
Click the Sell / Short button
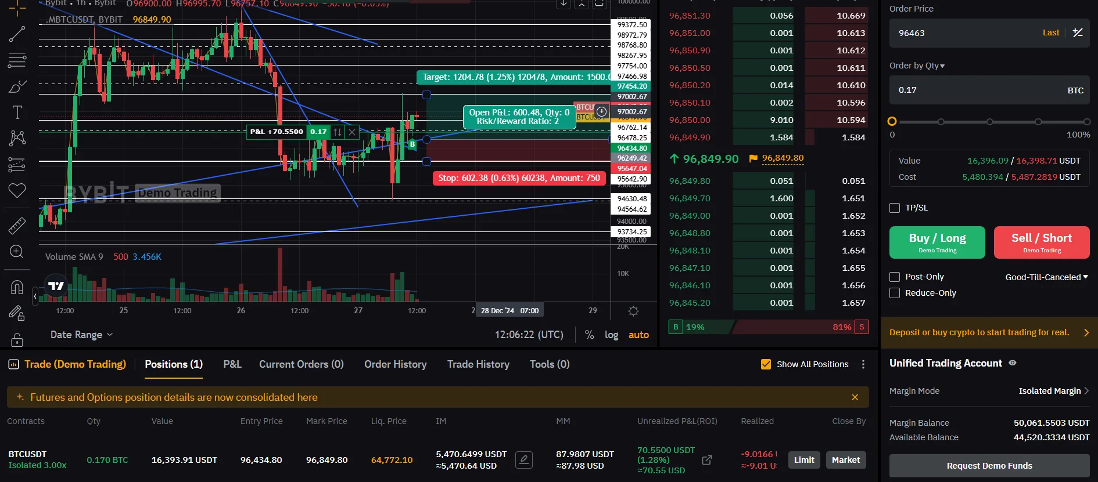pyautogui.click(x=1042, y=242)
